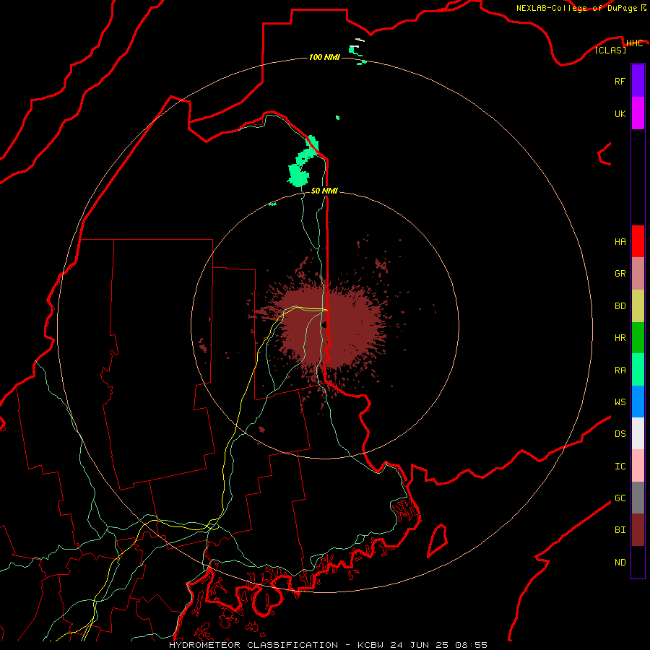
Task: Click the KCBW station identifier text
Action: (373, 645)
